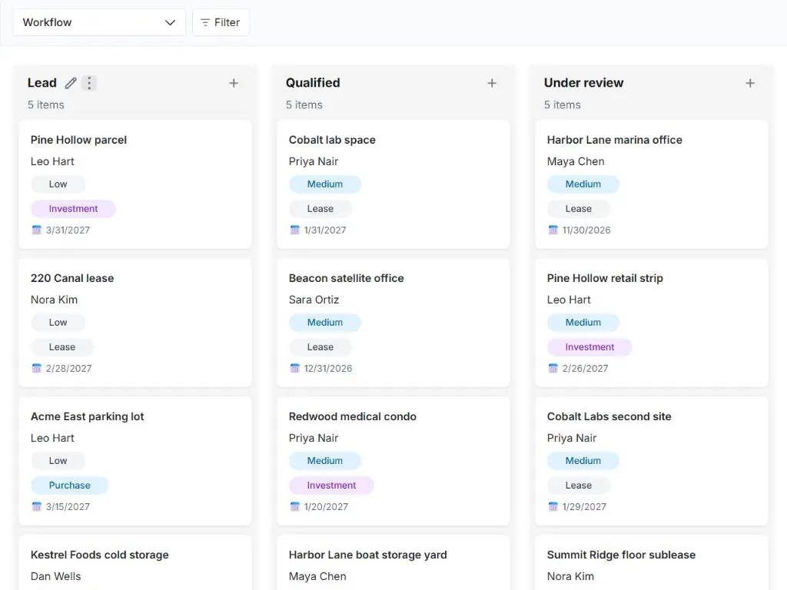Screen dimensions: 787x590
Task: Add new item to Qualified column
Action: (x=492, y=83)
